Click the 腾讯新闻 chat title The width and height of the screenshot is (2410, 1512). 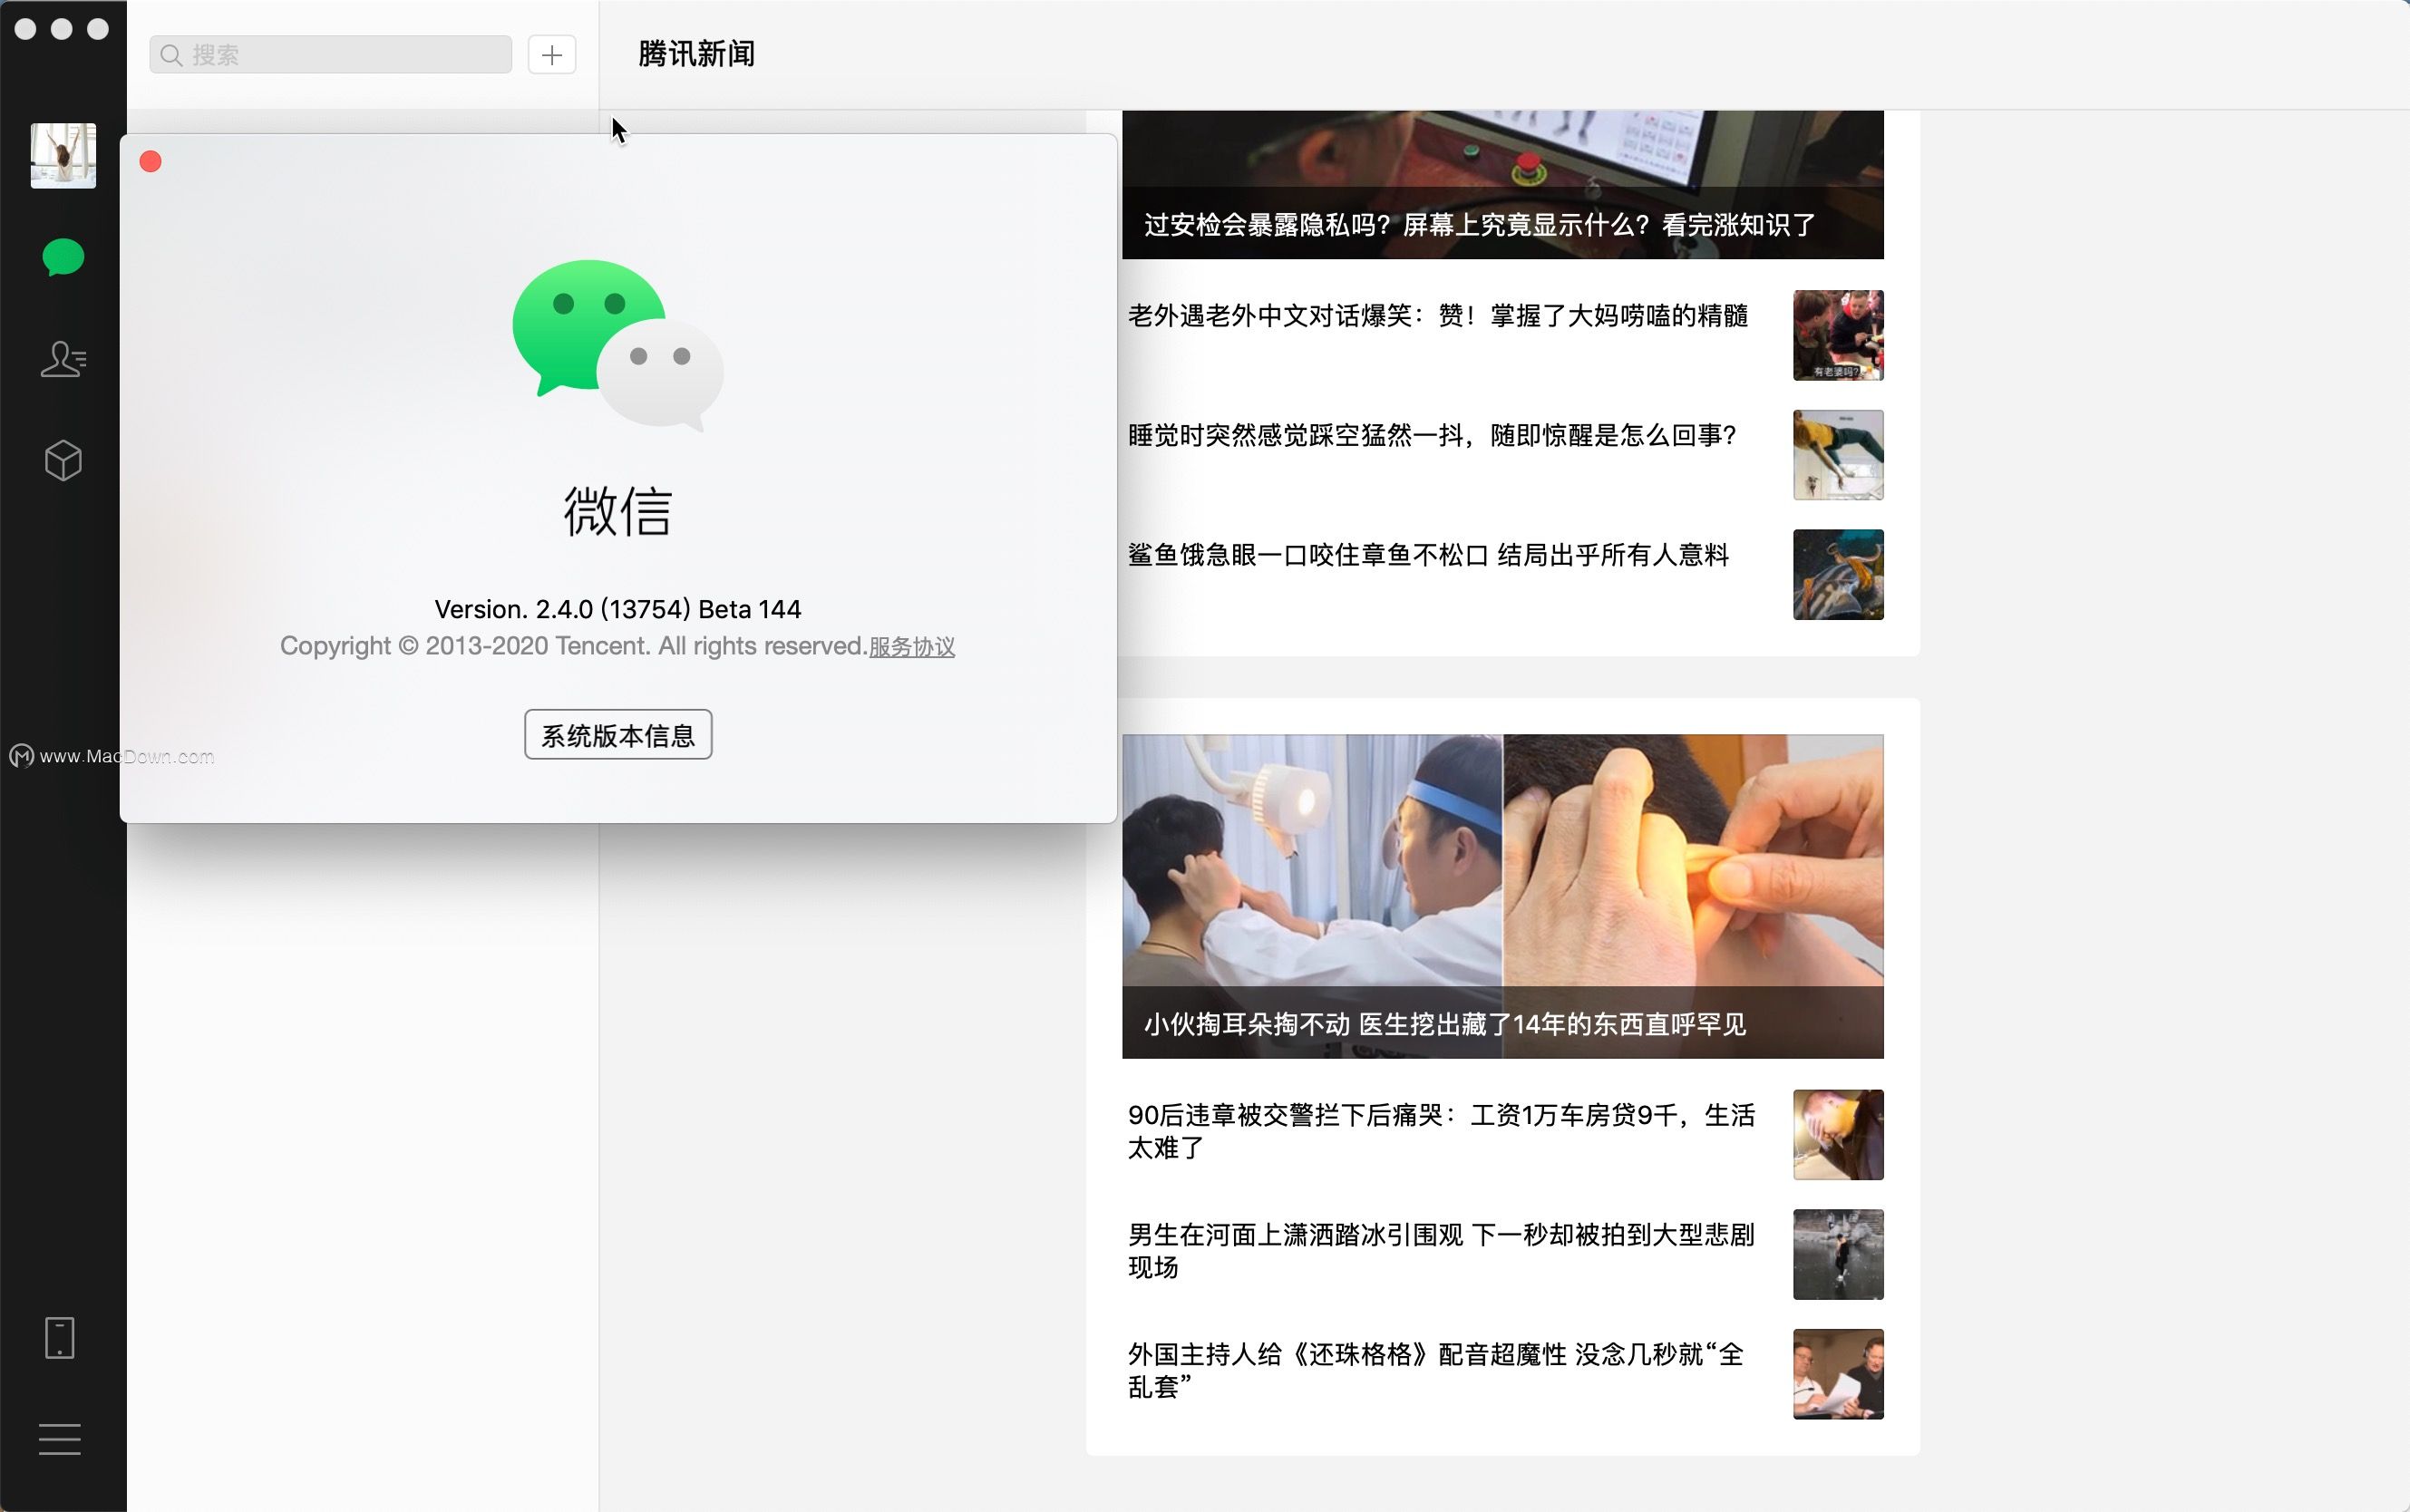697,54
